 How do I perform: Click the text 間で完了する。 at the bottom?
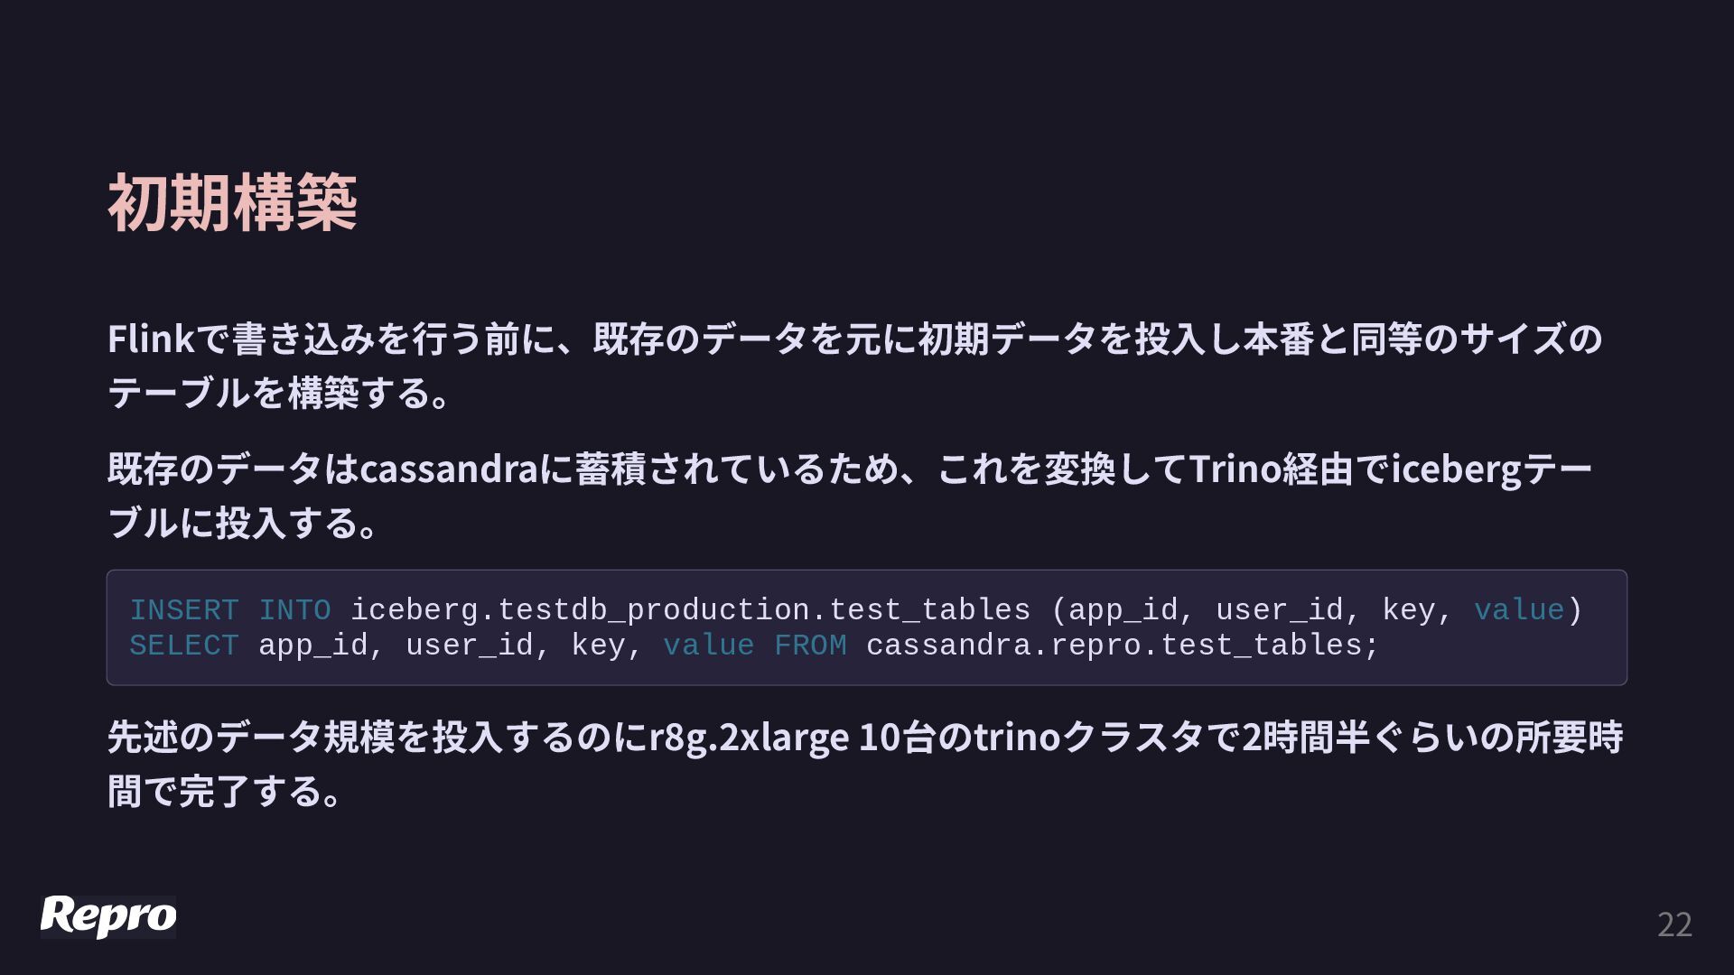224,792
